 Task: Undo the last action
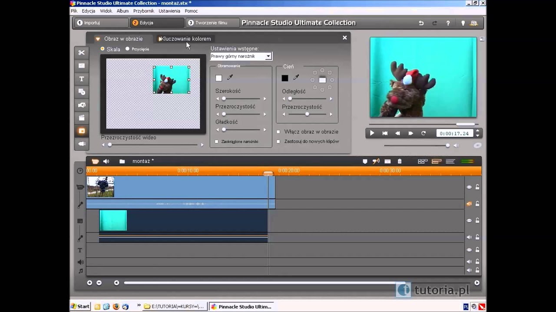click(x=421, y=23)
